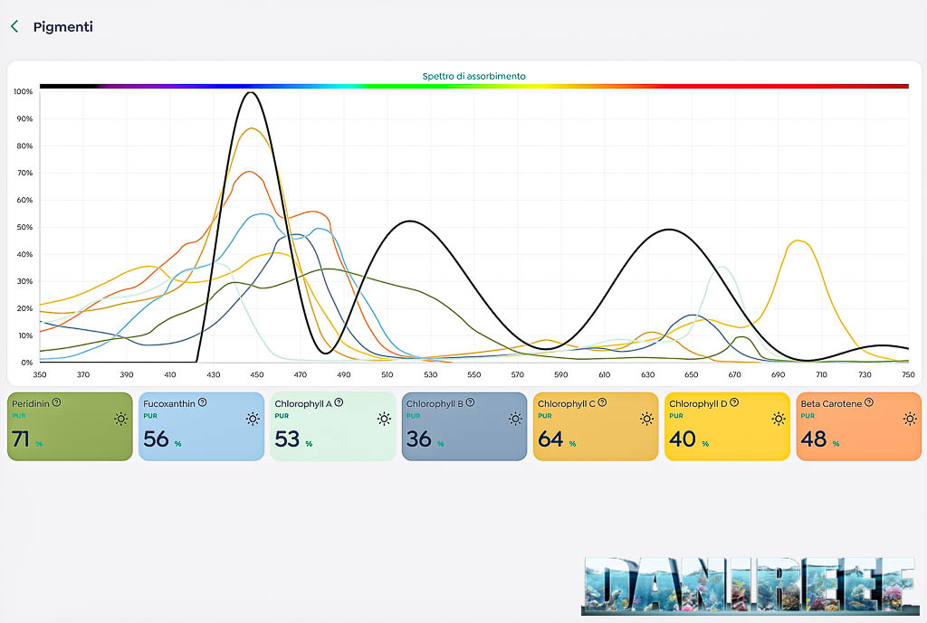Go back using the chevron next to Pigmenti
The width and height of the screenshot is (927, 623).
pyautogui.click(x=14, y=27)
